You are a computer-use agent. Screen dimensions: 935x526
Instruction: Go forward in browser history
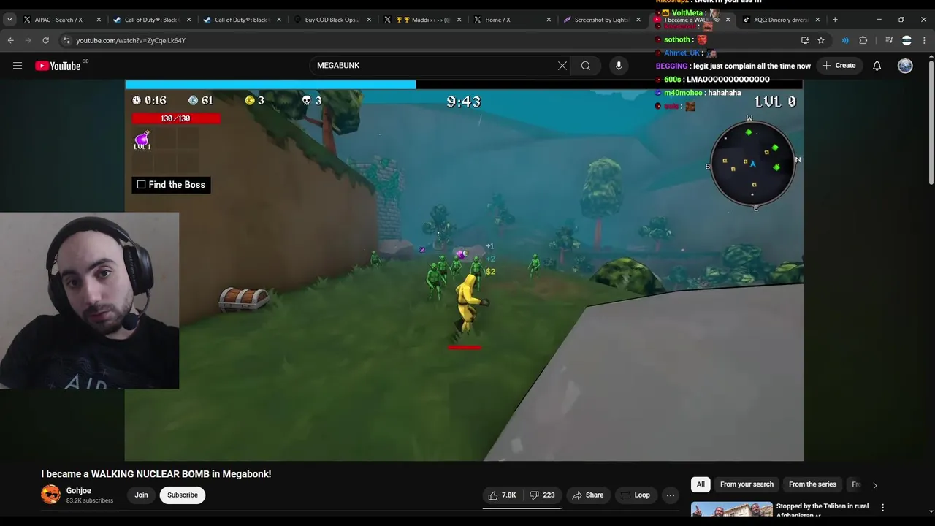pos(28,40)
